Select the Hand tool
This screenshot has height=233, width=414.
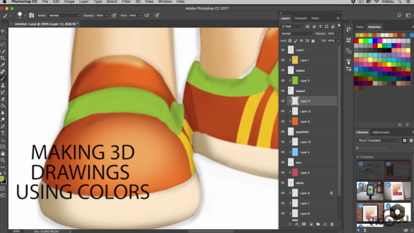(x=3, y=153)
